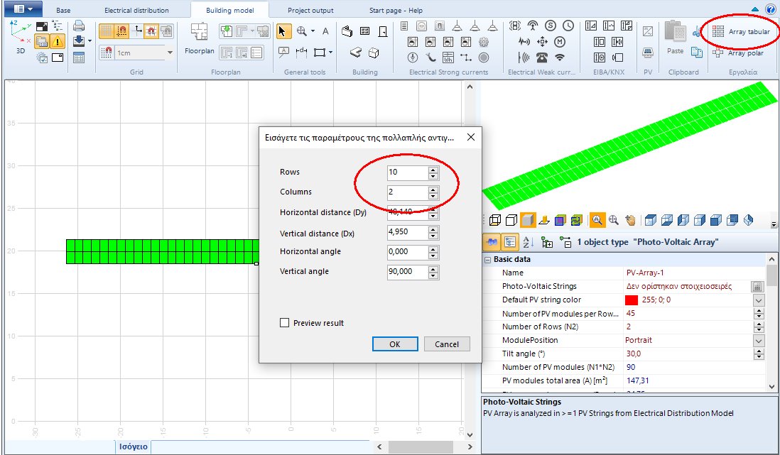Viewport: 780px width, 455px height.
Task: Open the 1cm grid size dropdown
Action: coord(169,52)
